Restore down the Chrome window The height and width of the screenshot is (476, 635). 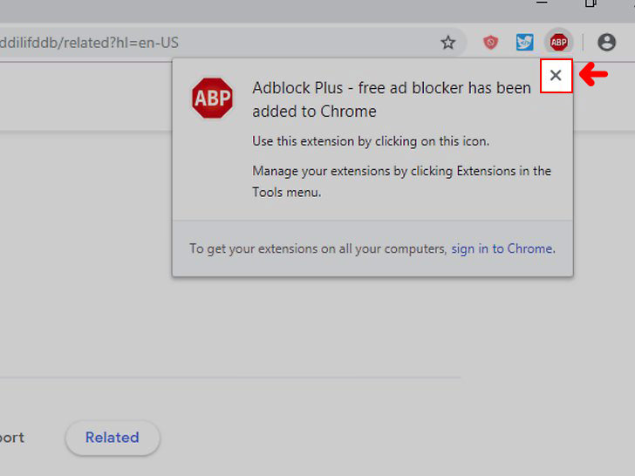591,3
